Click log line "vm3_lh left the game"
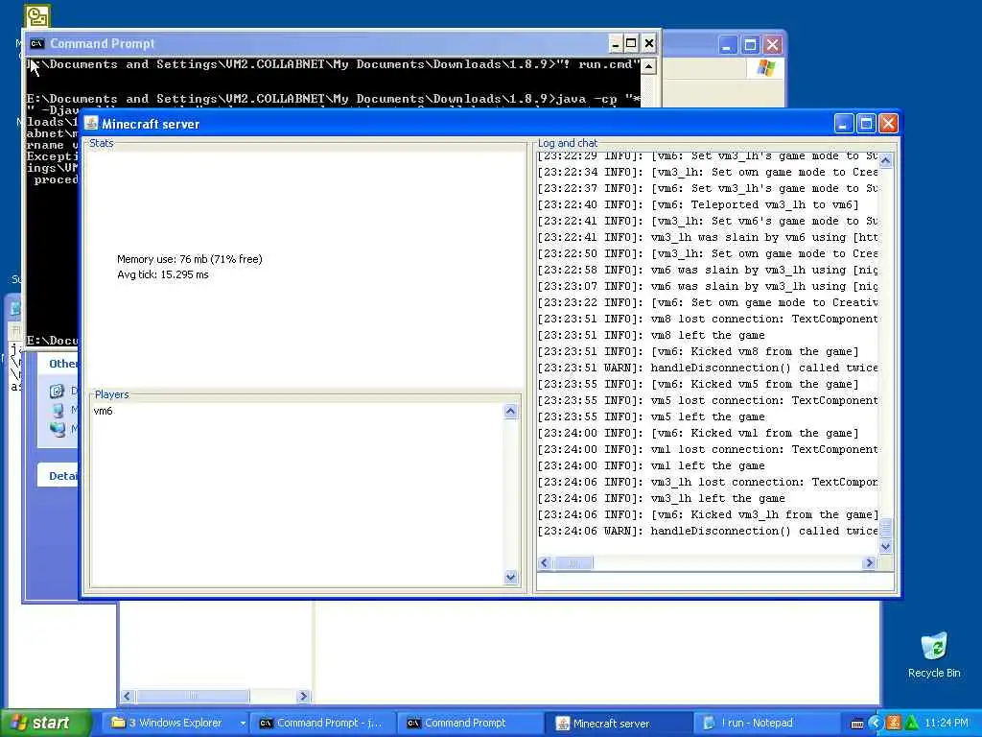Image resolution: width=982 pixels, height=737 pixels. [662, 498]
